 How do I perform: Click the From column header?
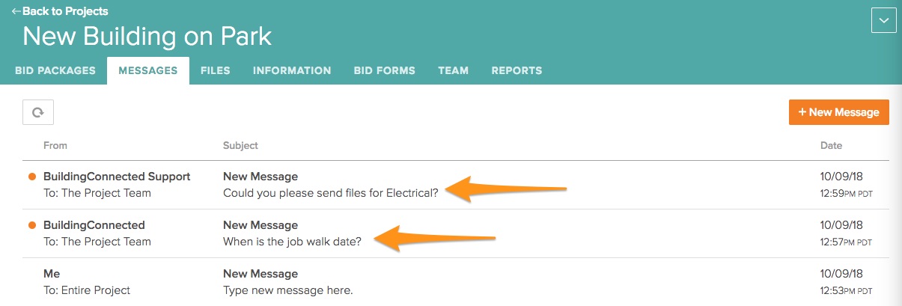(x=55, y=146)
